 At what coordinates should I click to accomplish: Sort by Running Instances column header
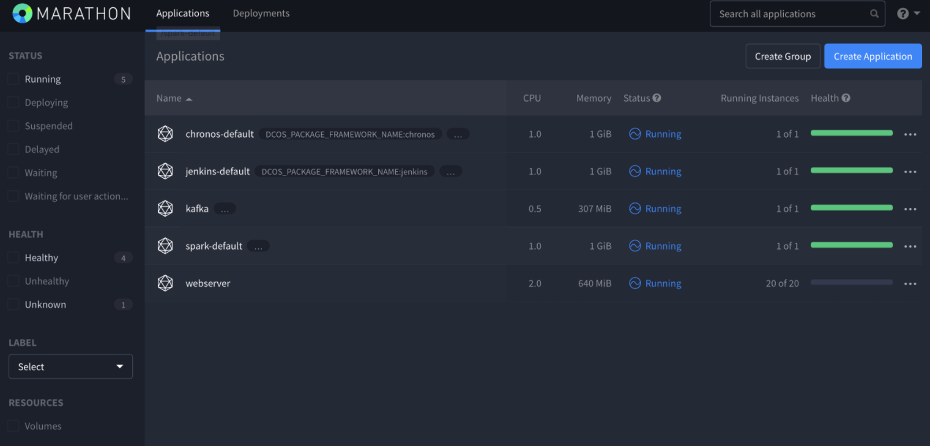[x=760, y=98]
